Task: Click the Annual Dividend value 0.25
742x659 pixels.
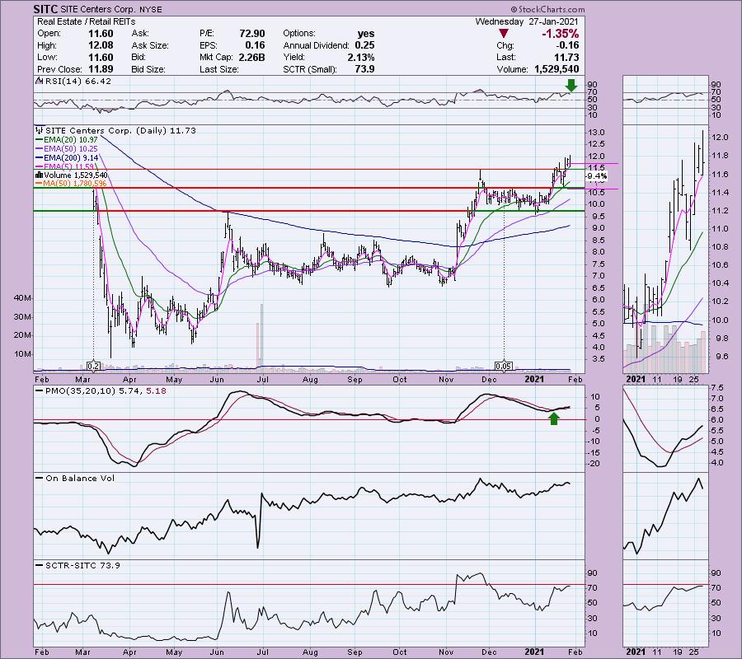Action: point(364,45)
